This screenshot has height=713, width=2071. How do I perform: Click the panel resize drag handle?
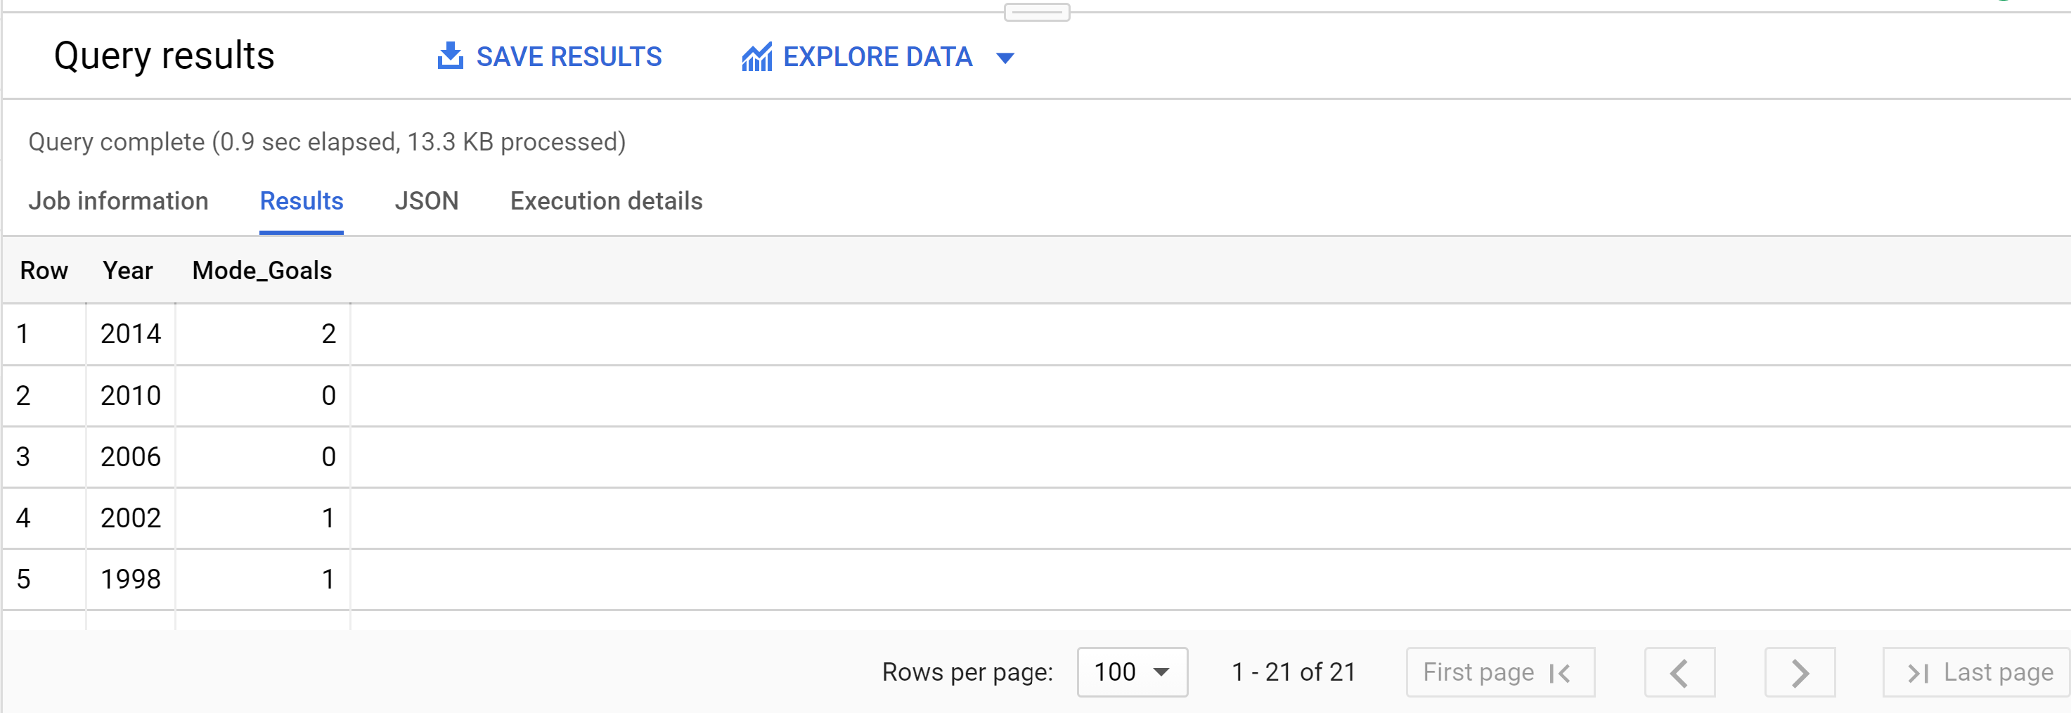coord(1035,13)
